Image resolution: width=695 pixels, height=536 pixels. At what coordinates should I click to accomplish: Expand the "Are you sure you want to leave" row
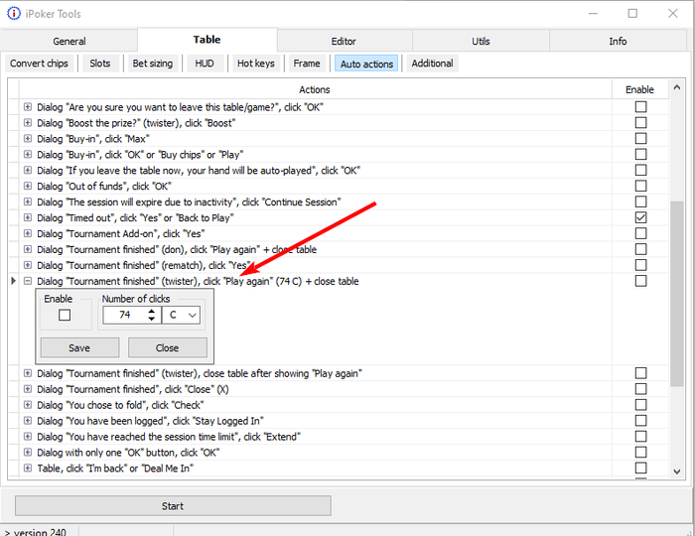pos(28,107)
